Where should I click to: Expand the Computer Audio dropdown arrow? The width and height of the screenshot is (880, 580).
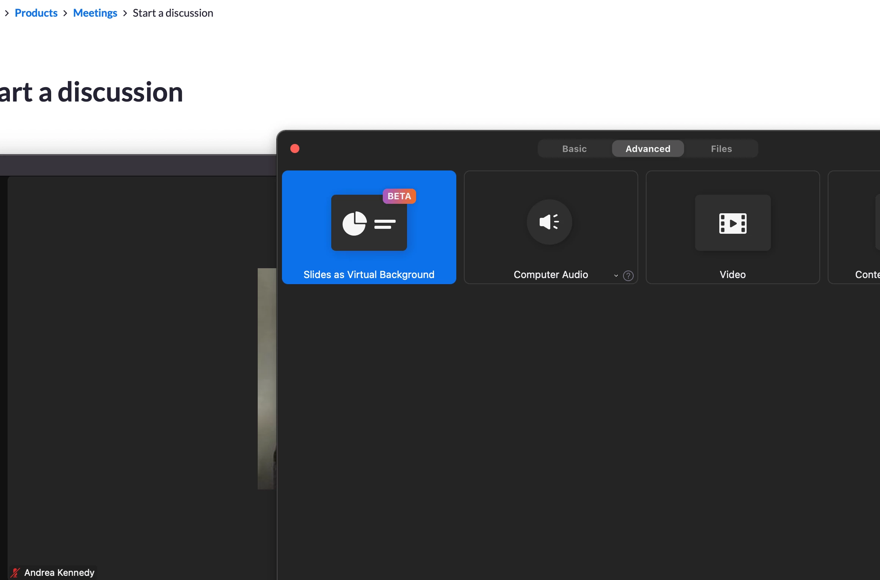(x=616, y=276)
